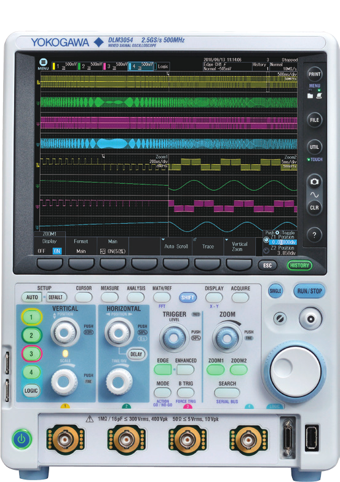Tap the PRINT button on the screen sidebar
The height and width of the screenshot is (482, 340).
[x=314, y=74]
